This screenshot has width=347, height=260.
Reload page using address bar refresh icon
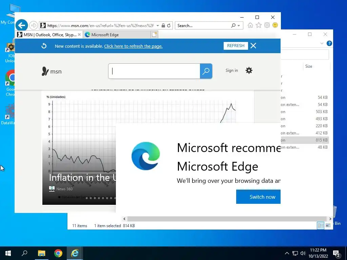click(x=169, y=25)
